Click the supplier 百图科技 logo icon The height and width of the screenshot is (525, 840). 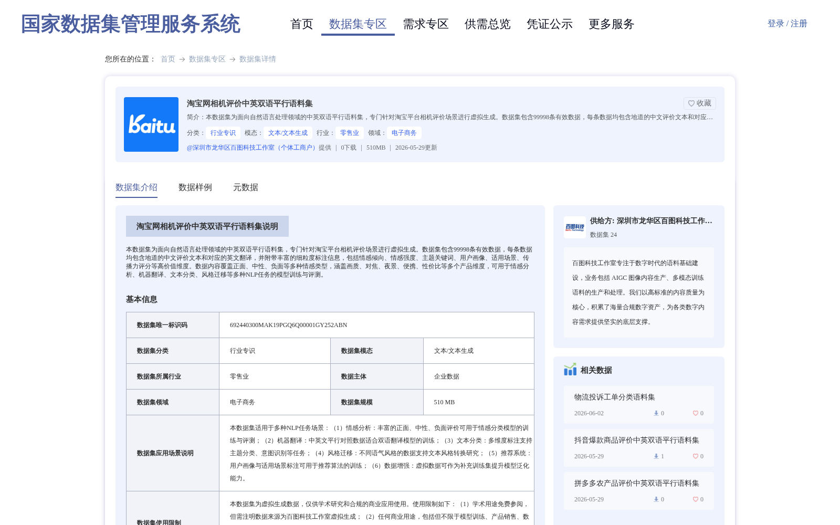click(575, 227)
